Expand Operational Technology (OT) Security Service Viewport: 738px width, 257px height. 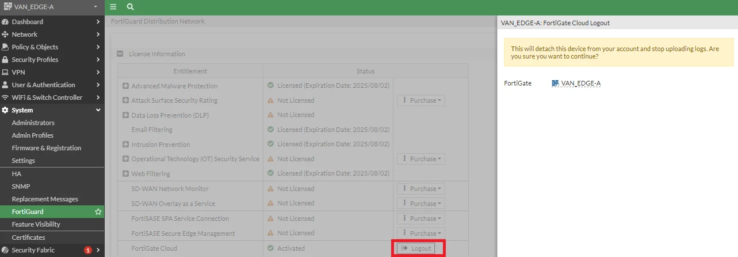coord(125,159)
